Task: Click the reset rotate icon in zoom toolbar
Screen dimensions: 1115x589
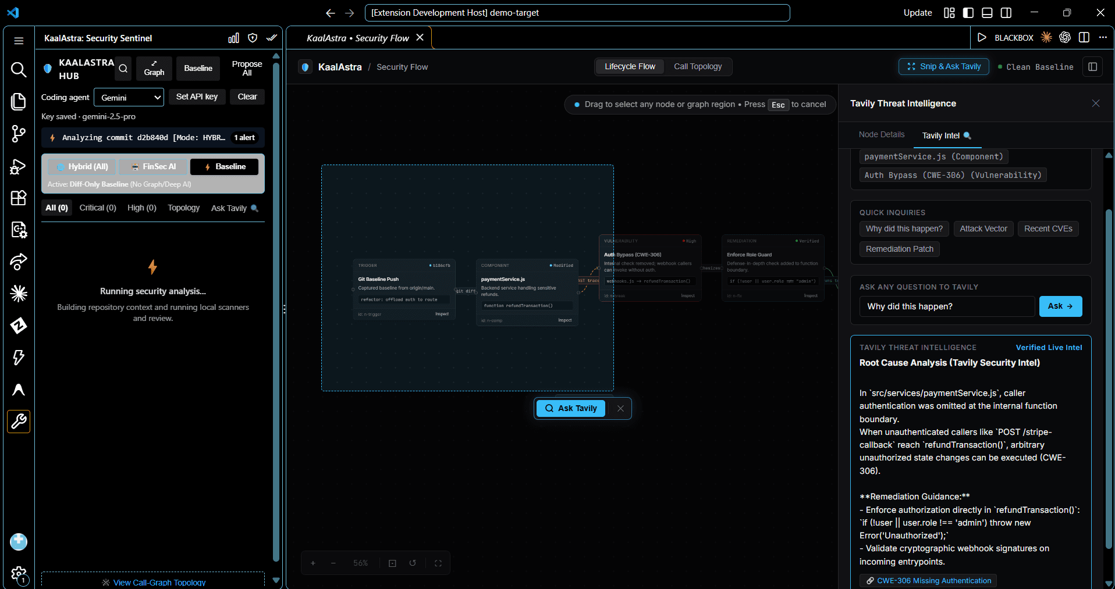Action: [413, 563]
